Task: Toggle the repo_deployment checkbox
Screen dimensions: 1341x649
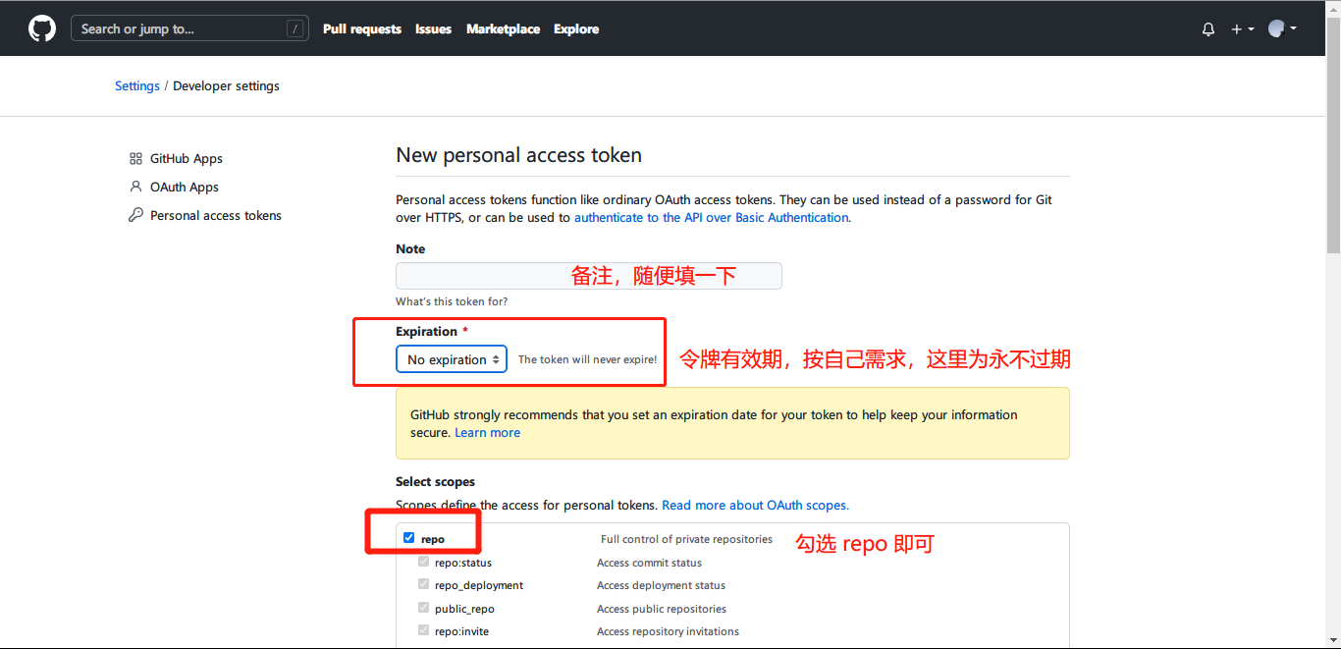Action: click(x=424, y=584)
